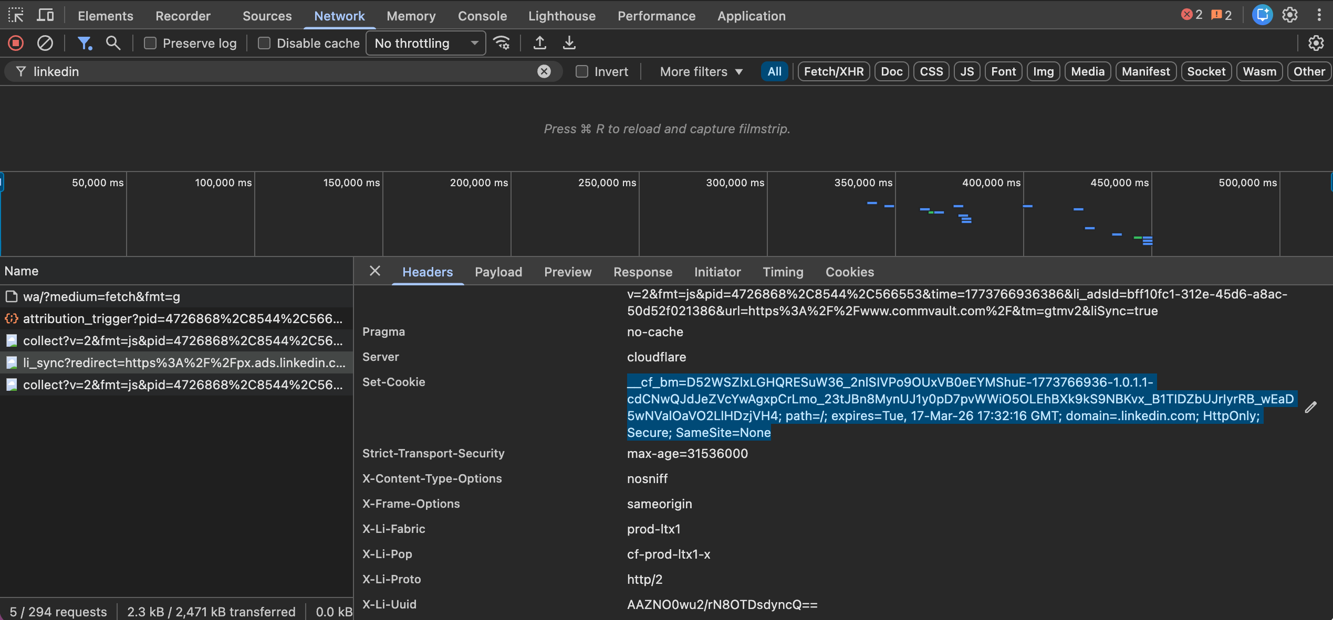Clear the network log
The width and height of the screenshot is (1333, 620).
(45, 43)
